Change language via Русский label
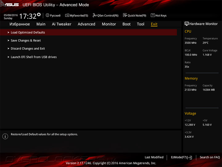The image size is (222, 167). (x=55, y=15)
